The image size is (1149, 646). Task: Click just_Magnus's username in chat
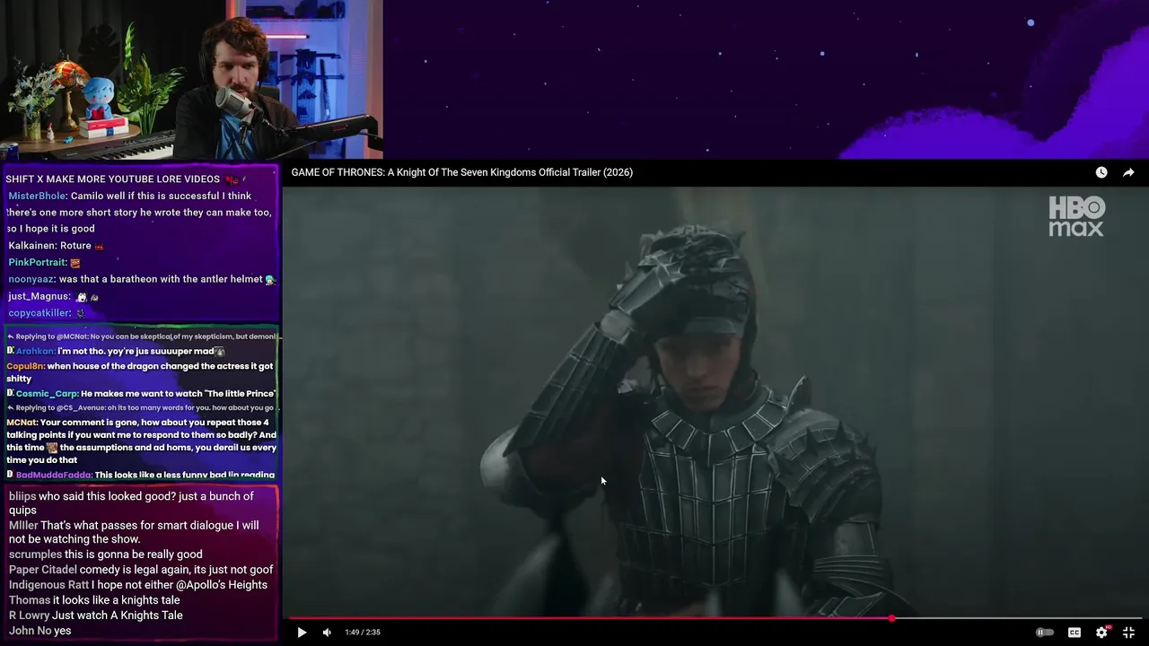tap(39, 296)
